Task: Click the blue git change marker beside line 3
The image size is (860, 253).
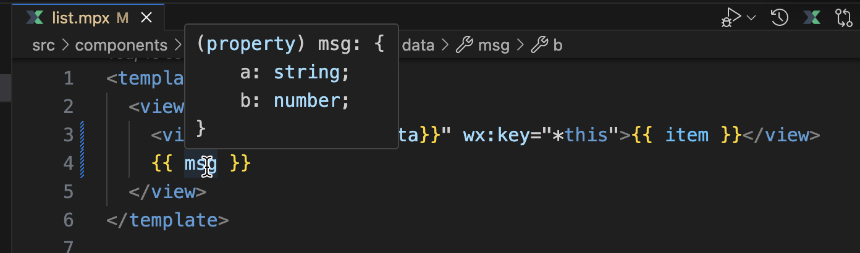Action: coord(82,135)
